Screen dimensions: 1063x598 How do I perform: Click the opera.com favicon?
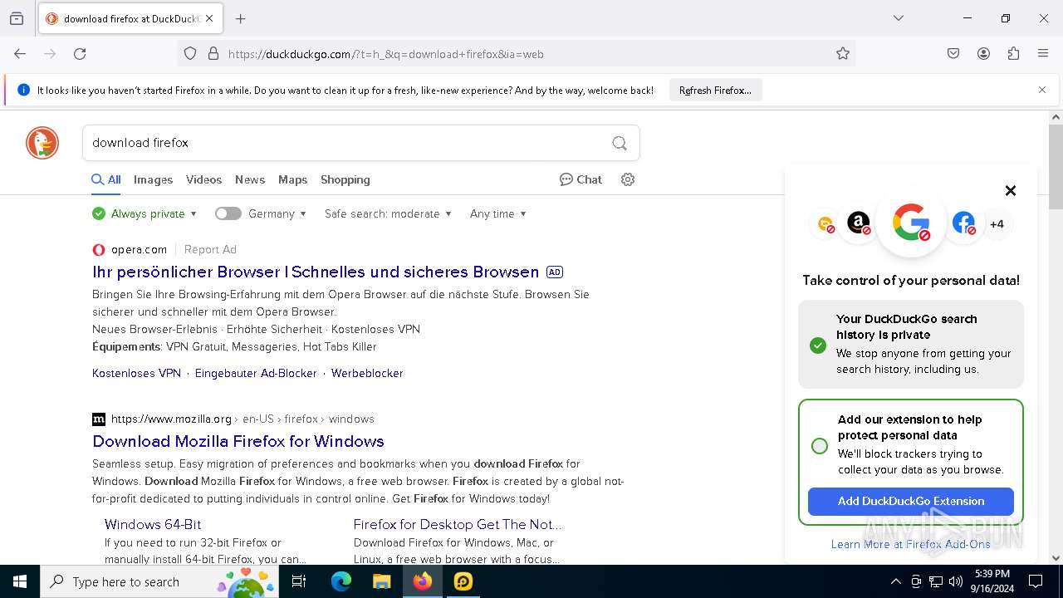click(99, 249)
